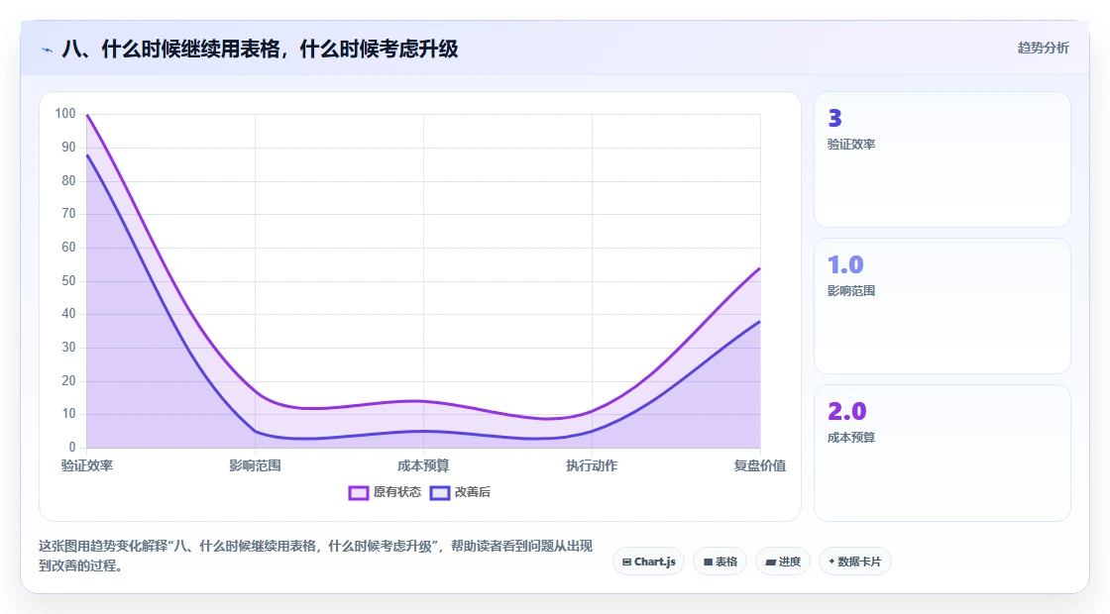Click 改善后 line endpoint at 复盘价值
The image size is (1110, 614).
(x=759, y=322)
